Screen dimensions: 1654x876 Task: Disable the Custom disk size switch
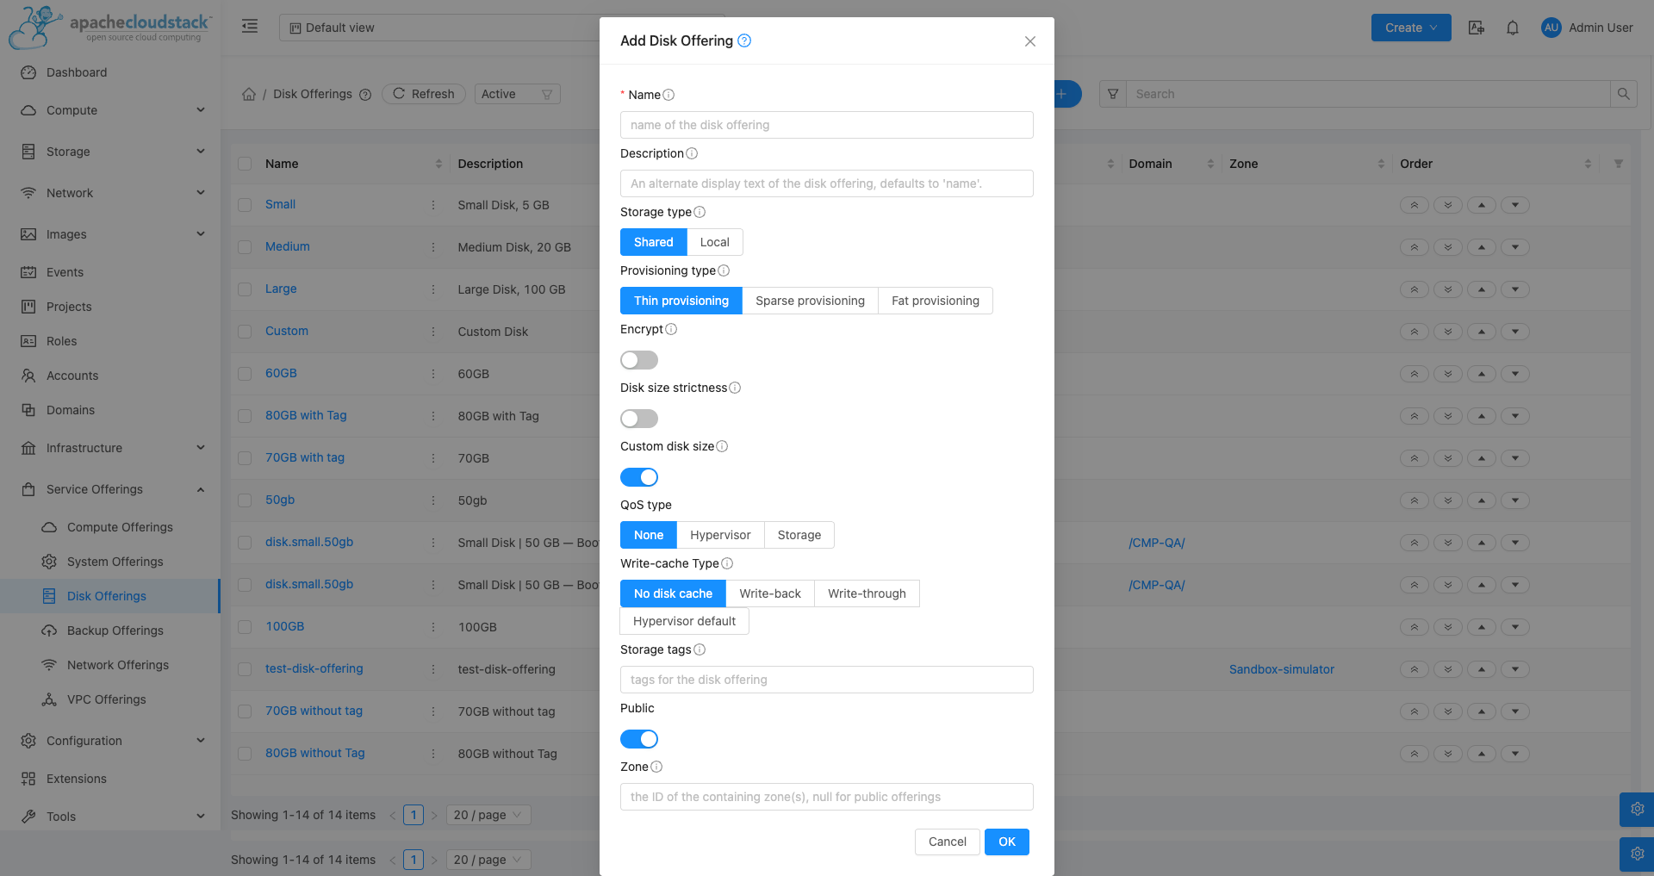pos(639,477)
